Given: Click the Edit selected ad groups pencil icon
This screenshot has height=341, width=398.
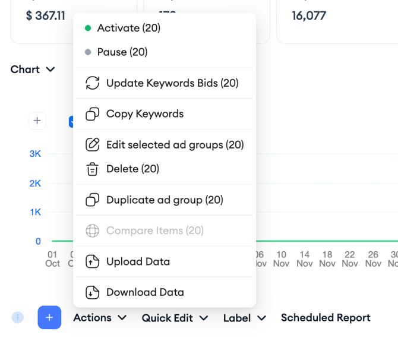Looking at the screenshot, I should tap(92, 145).
